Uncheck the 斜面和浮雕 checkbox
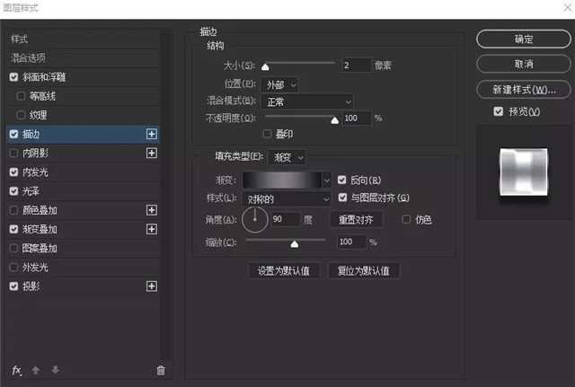This screenshot has height=387, width=575. tap(14, 77)
